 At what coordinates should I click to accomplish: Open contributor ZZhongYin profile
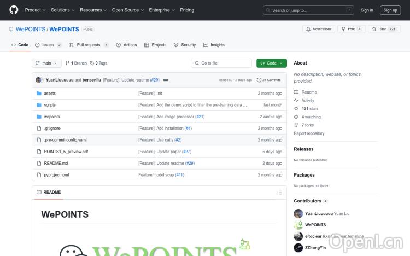pyautogui.click(x=315, y=248)
